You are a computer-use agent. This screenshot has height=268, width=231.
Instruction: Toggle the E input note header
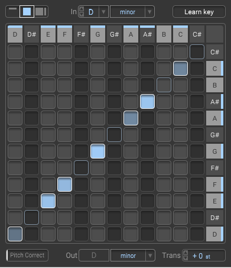click(48, 34)
